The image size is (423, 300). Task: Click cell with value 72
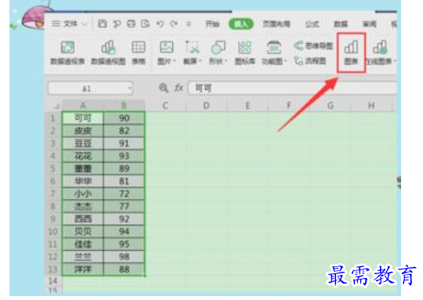click(124, 193)
